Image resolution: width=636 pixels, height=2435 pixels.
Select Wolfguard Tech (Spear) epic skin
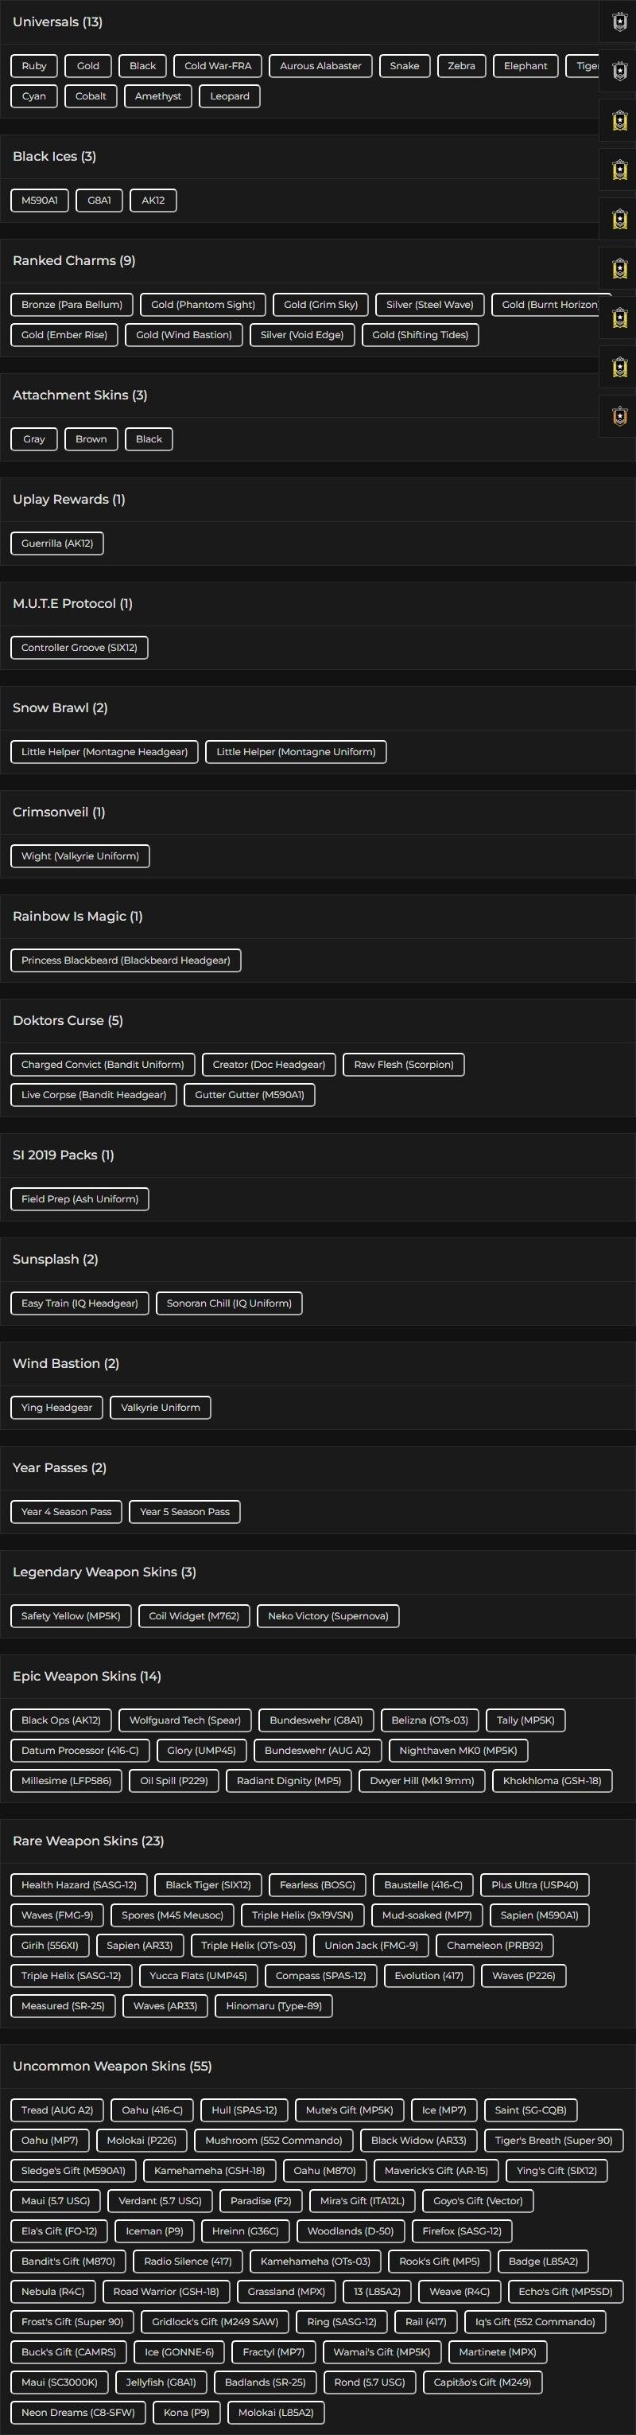tap(185, 1720)
